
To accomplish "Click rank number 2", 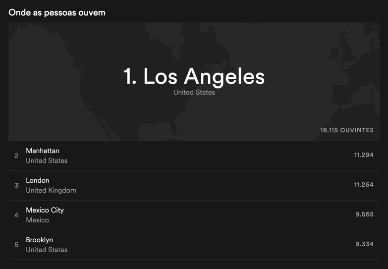I will tap(16, 156).
